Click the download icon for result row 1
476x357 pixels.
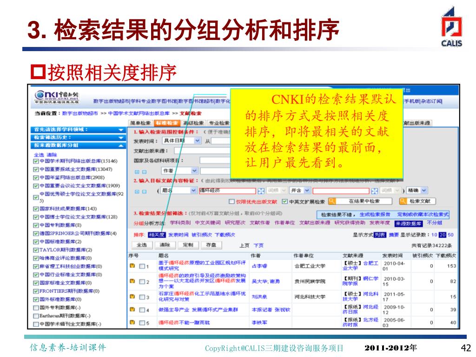[x=132, y=266]
